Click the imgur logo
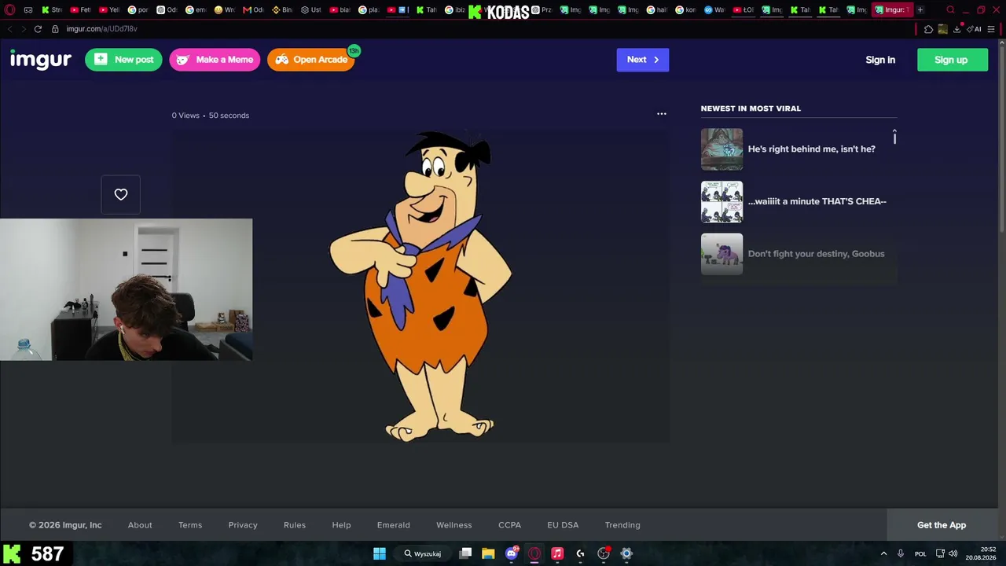Viewport: 1006px width, 566px height. pos(41,60)
